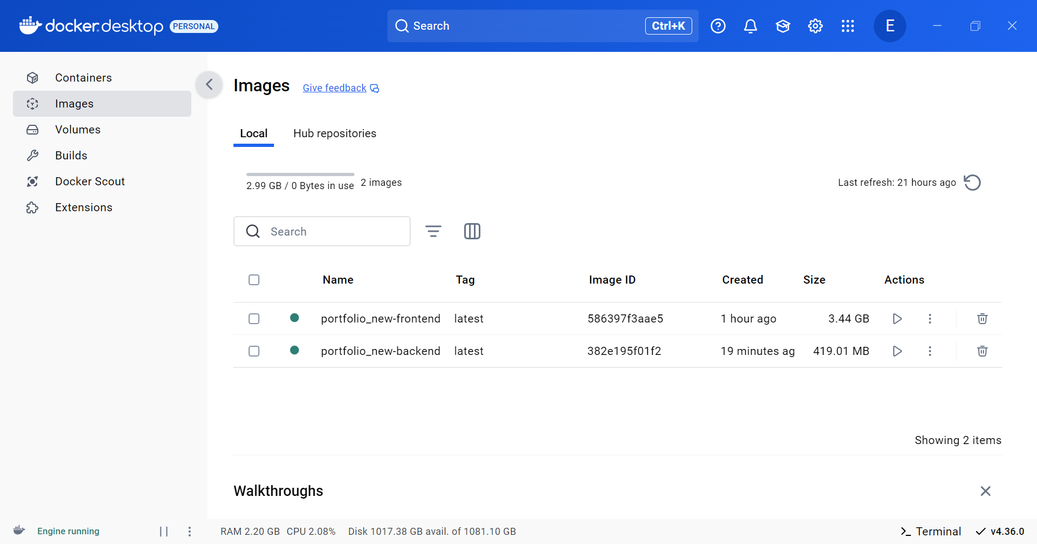
Task: Open the E account avatar
Action: 890,26
